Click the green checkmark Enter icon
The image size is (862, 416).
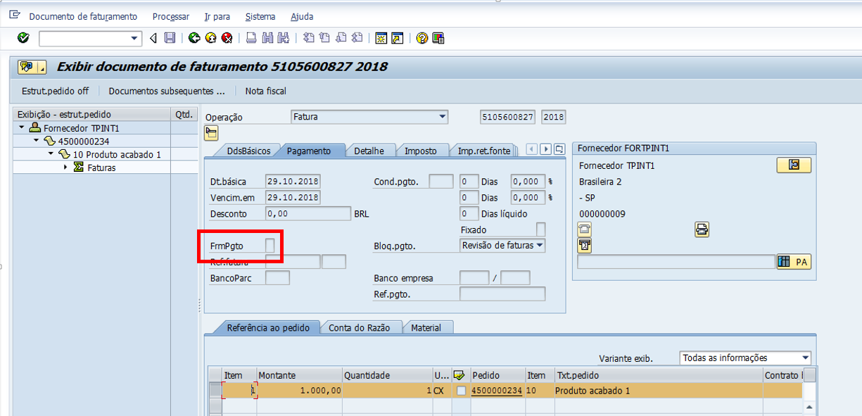(23, 38)
